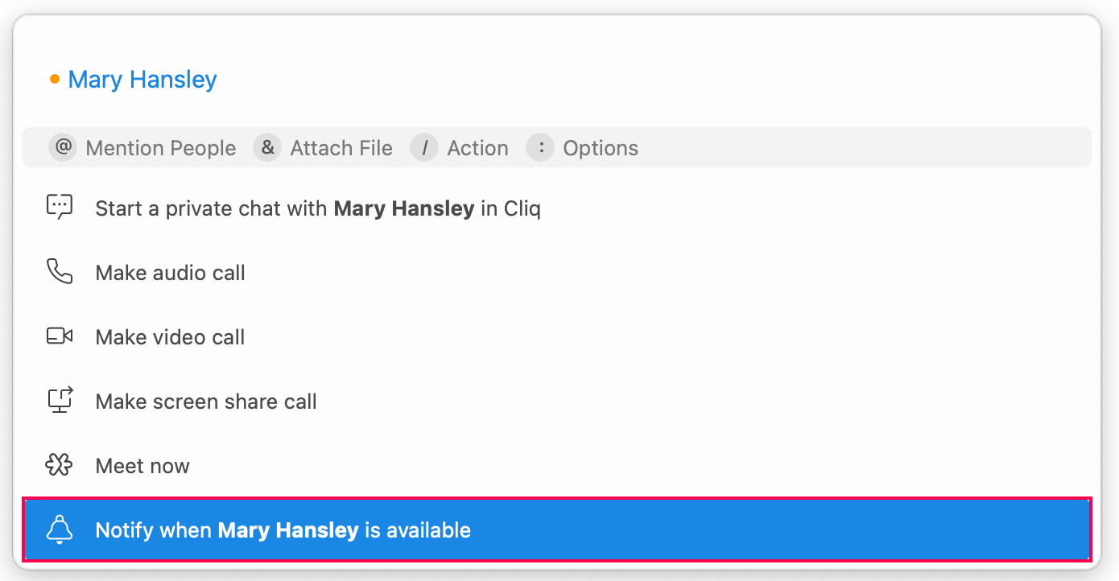Click the Attach File label
The width and height of the screenshot is (1119, 581).
tap(341, 149)
